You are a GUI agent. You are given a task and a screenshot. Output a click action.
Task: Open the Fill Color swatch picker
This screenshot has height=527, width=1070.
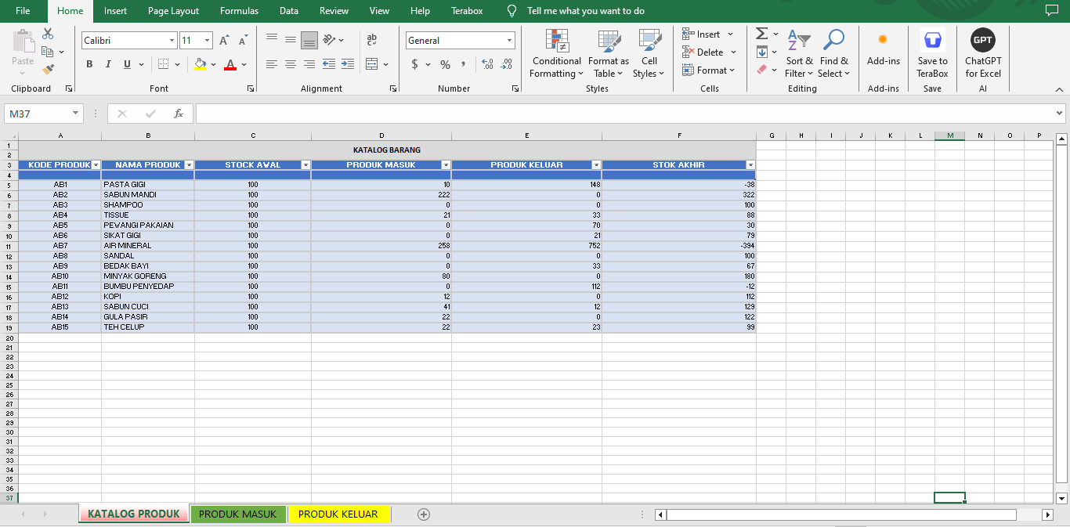(213, 64)
